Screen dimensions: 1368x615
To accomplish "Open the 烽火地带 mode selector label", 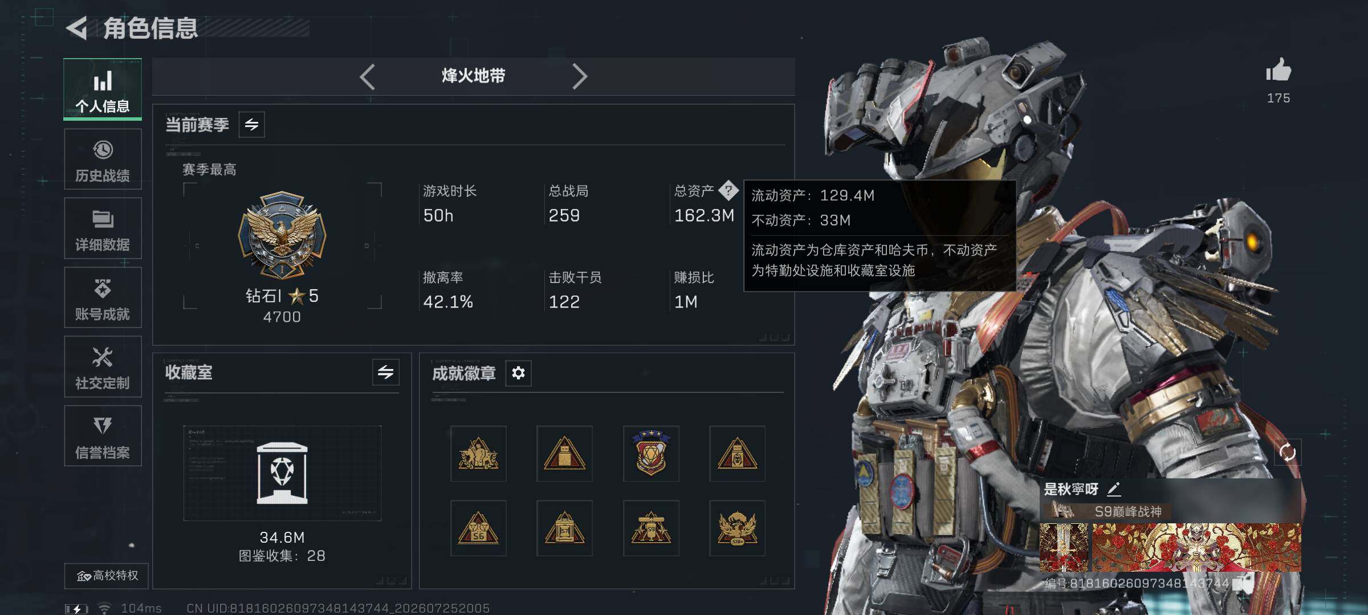I will click(x=473, y=76).
